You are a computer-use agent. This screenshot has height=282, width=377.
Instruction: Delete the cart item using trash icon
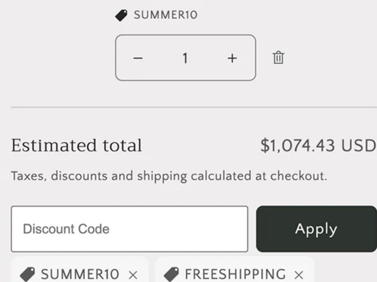tap(279, 57)
